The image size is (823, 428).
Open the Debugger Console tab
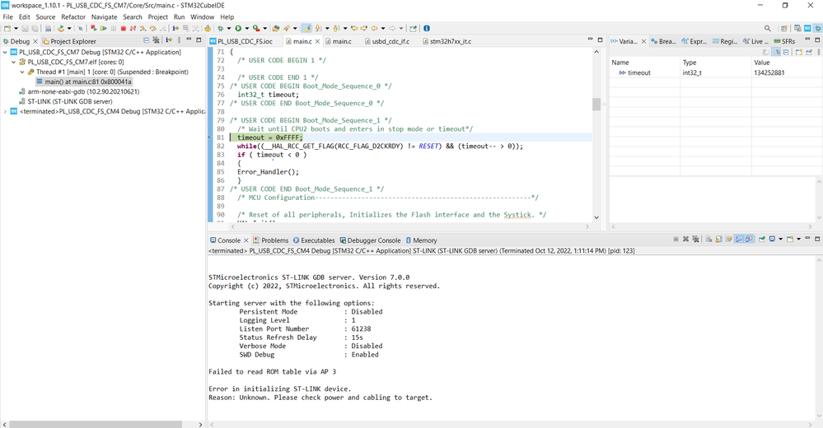pos(370,240)
